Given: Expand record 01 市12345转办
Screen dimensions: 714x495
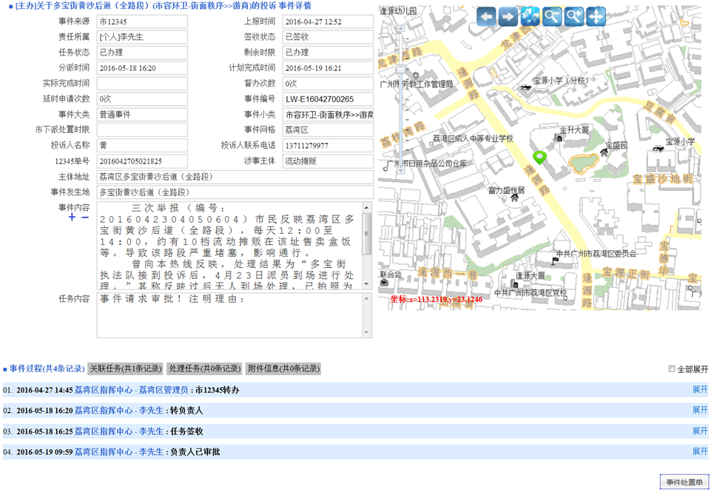Looking at the screenshot, I should coord(699,389).
